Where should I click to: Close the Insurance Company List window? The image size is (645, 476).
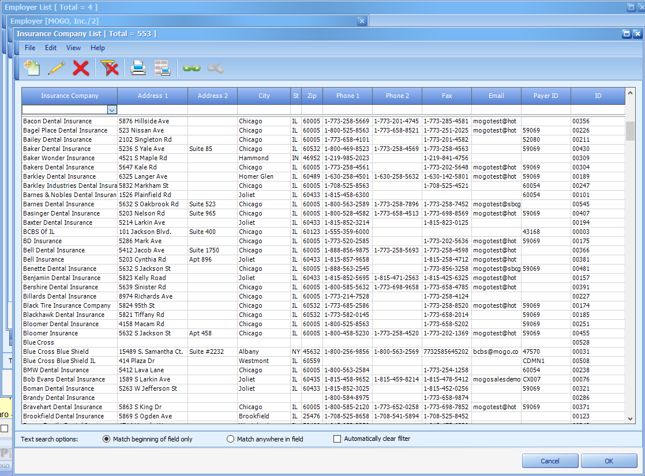(637, 33)
